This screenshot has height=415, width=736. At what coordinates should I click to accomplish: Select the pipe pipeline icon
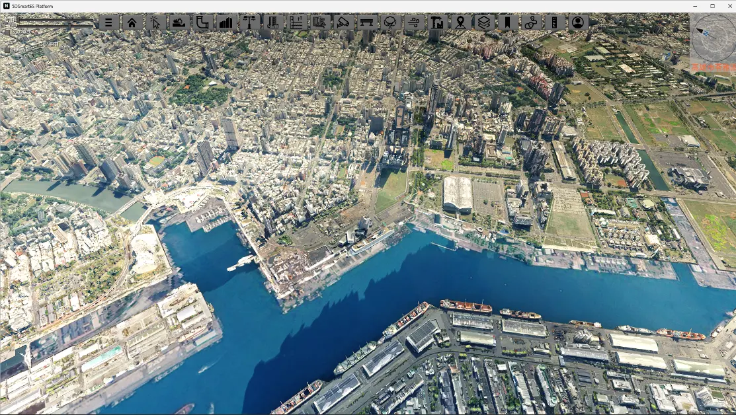pyautogui.click(x=203, y=22)
